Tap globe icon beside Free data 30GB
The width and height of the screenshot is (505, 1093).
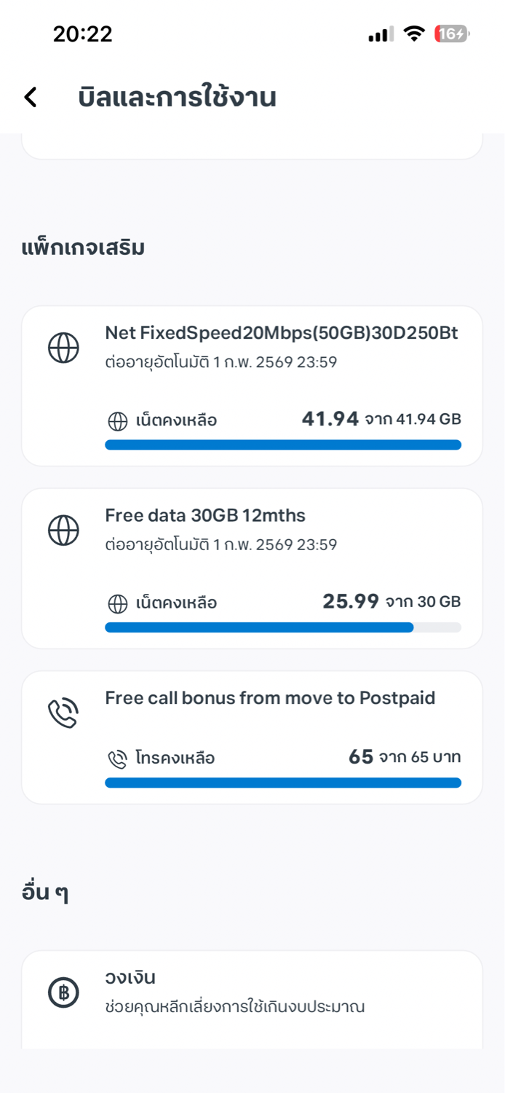[63, 530]
